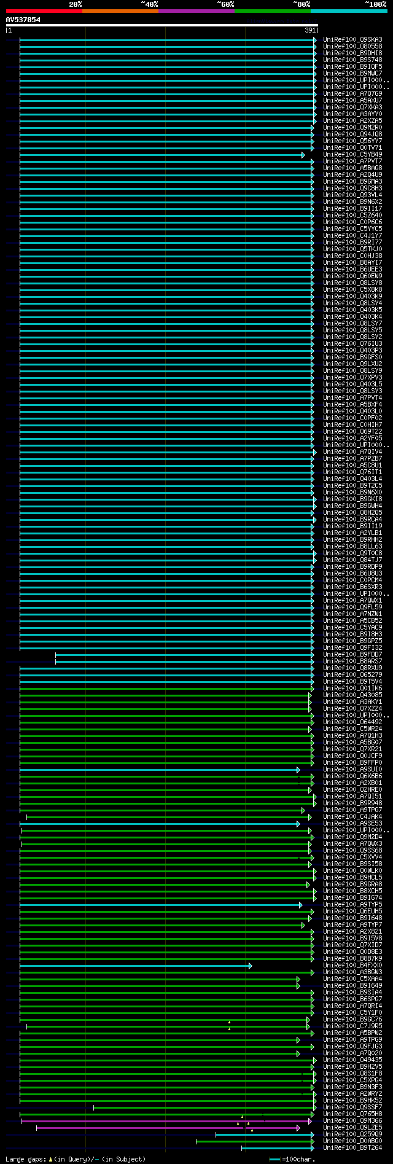Select hit label UniRef100_A9TYP7
The width and height of the screenshot is (393, 1164).
point(352,925)
